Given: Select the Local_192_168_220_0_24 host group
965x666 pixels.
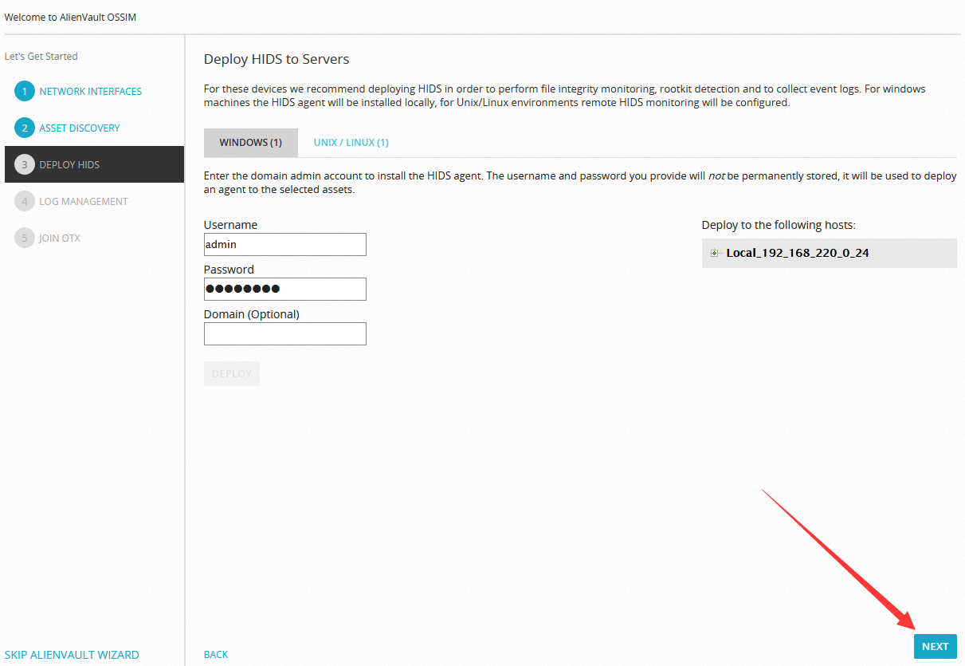Looking at the screenshot, I should pyautogui.click(x=798, y=253).
